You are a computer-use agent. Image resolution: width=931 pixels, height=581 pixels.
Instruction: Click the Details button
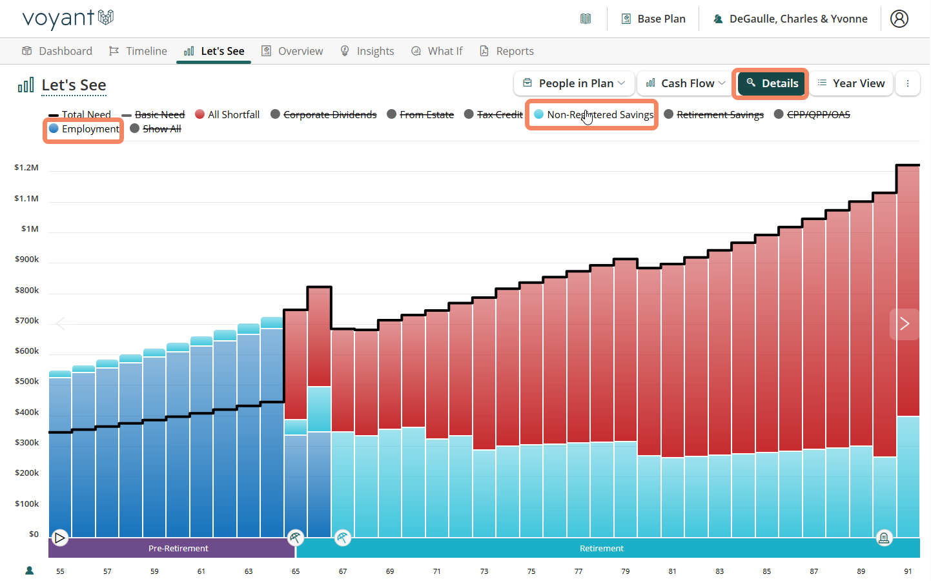click(772, 83)
